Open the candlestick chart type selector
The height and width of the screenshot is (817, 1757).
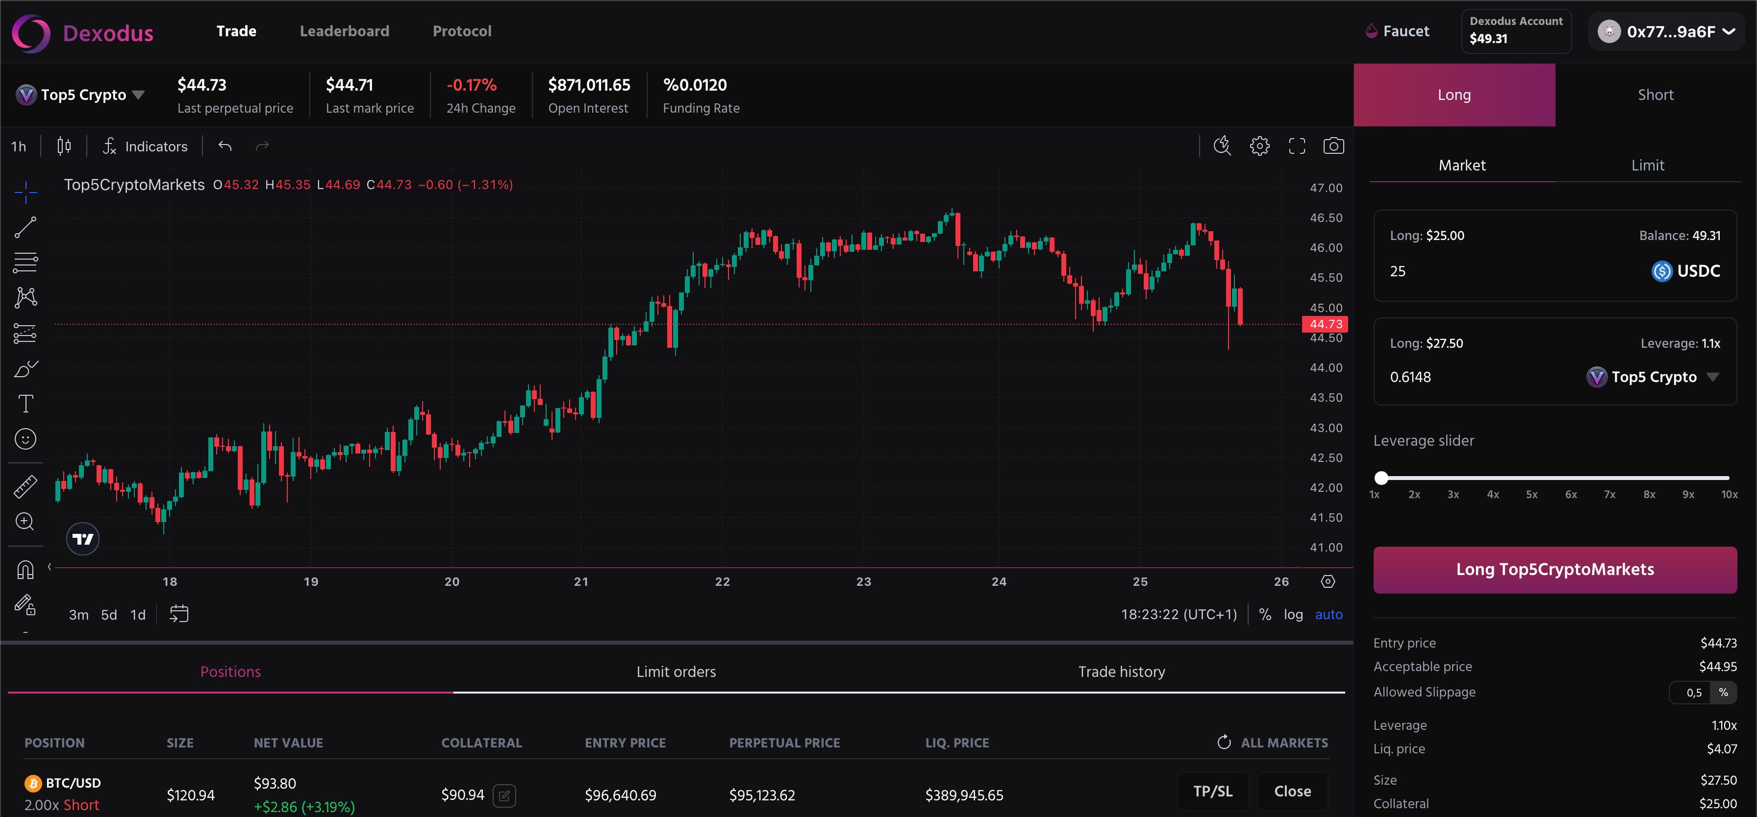pyautogui.click(x=64, y=146)
